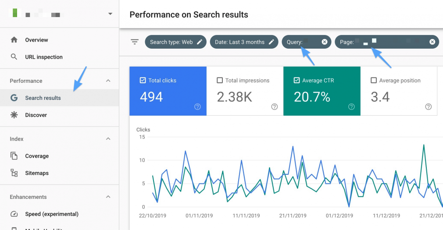Click the Google G Search results icon
The width and height of the screenshot is (443, 230).
point(14,98)
